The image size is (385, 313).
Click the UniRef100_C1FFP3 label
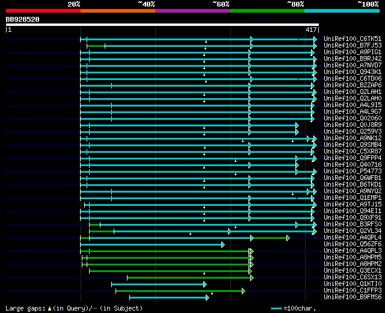coord(353,291)
